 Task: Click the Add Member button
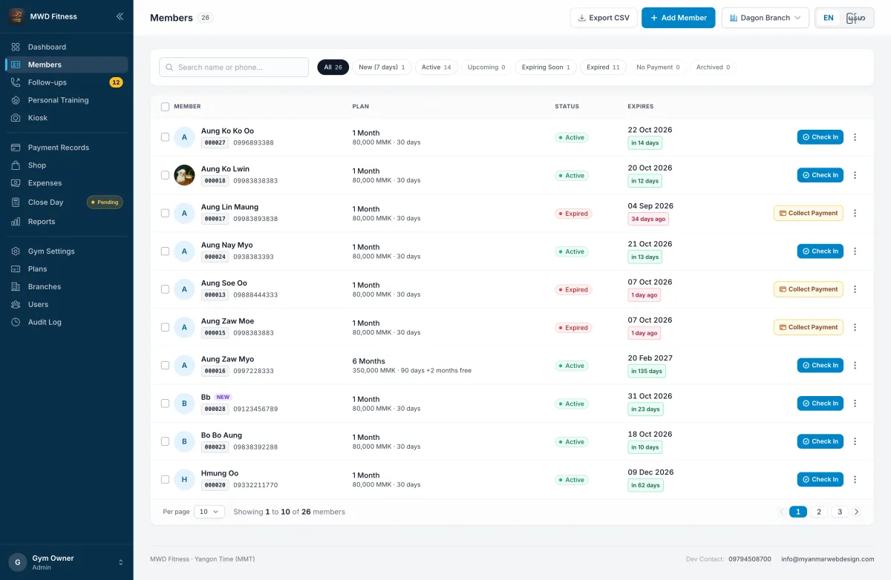click(x=679, y=18)
